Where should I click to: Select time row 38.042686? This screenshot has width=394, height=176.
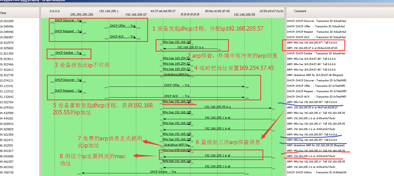[x=7, y=156]
